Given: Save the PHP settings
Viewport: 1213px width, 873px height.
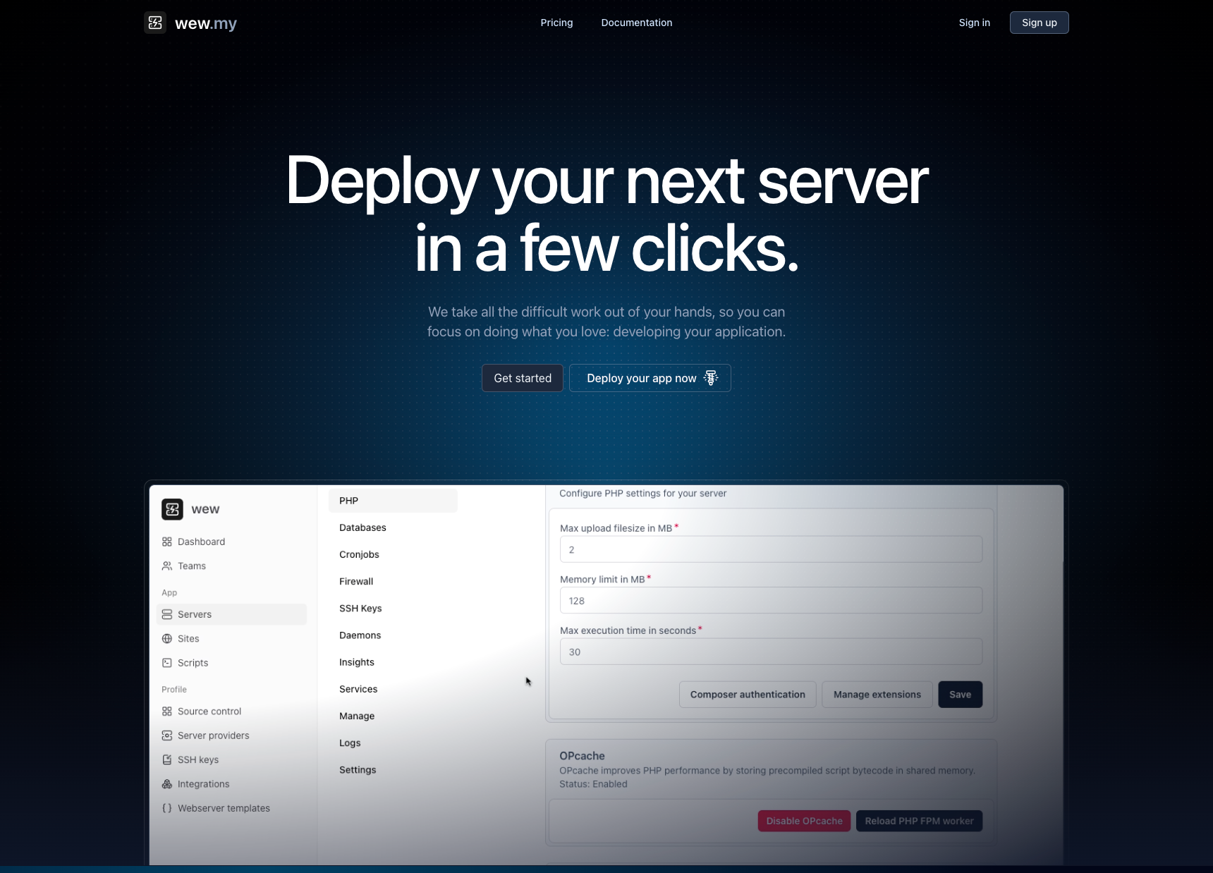Looking at the screenshot, I should coord(960,695).
